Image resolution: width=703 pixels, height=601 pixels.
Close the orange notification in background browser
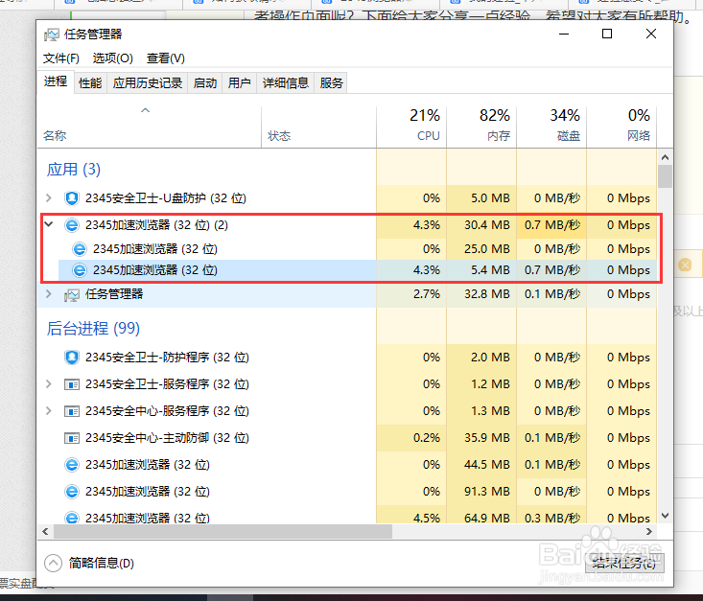point(685,265)
